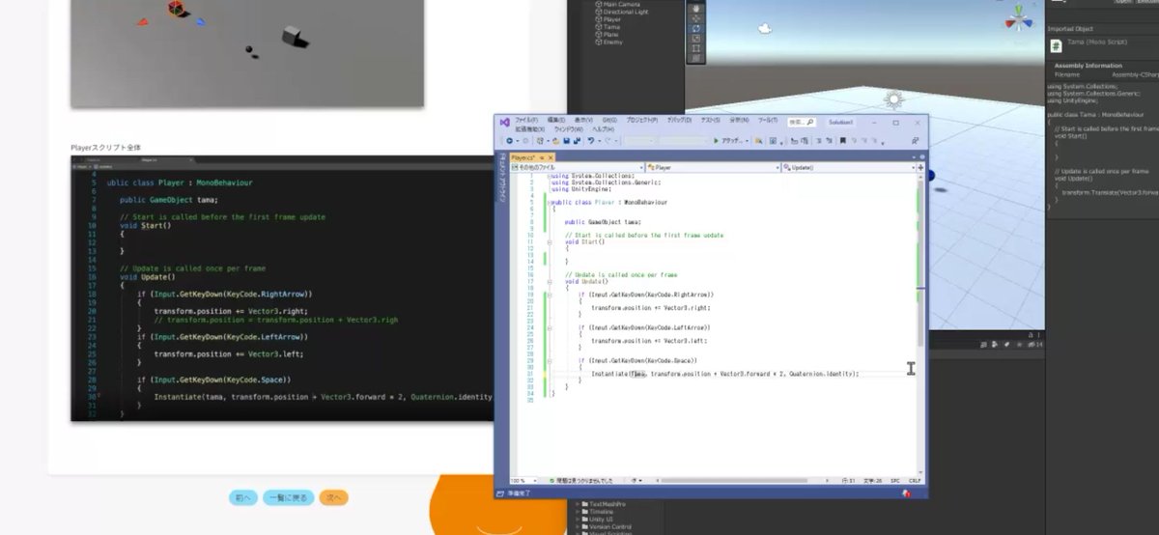Open the デバッグ menu in Visual Studio
This screenshot has width=1159, height=535.
coord(679,120)
